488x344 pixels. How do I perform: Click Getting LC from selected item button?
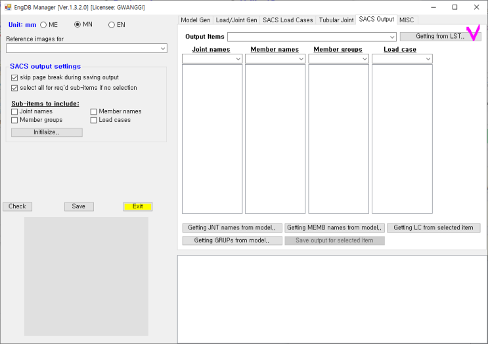click(433, 227)
